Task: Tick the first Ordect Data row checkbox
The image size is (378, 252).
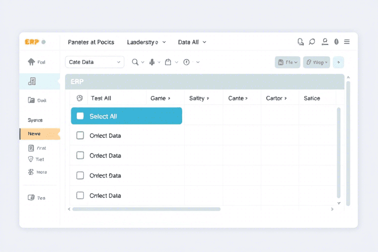Action: click(80, 135)
